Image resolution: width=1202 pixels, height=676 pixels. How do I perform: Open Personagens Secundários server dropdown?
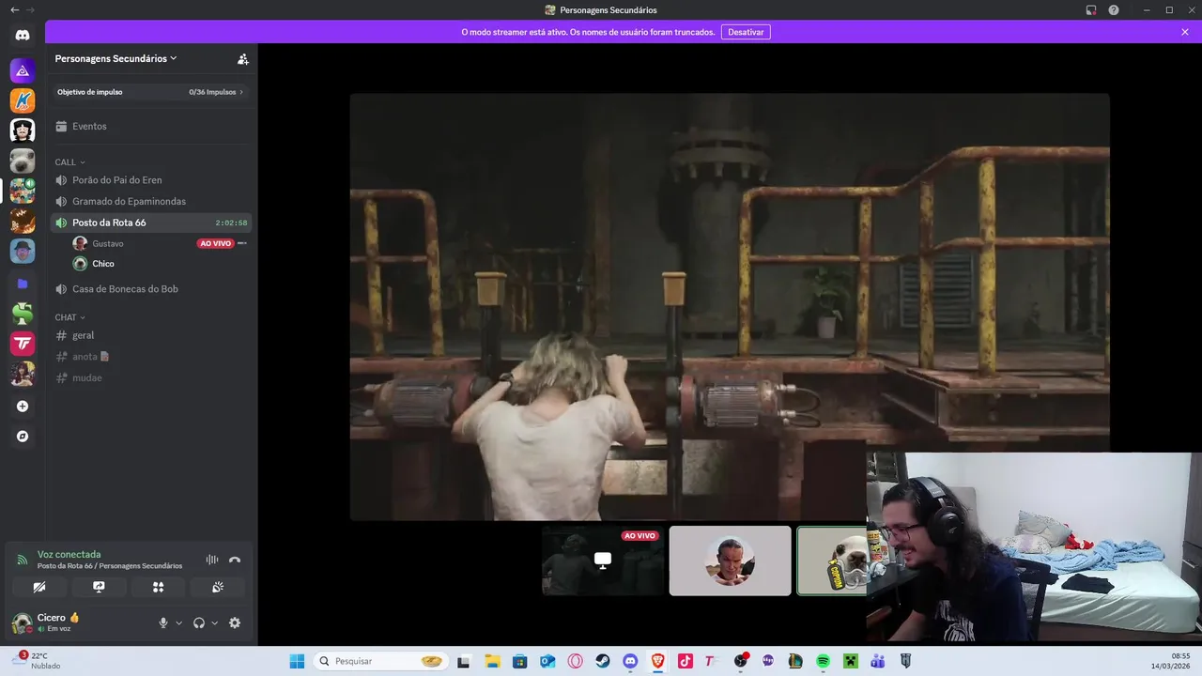pos(116,58)
